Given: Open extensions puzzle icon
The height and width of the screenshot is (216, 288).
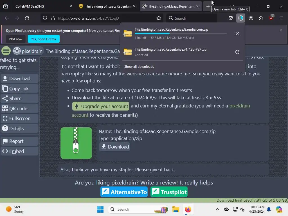Looking at the screenshot, I should [x=261, y=18].
